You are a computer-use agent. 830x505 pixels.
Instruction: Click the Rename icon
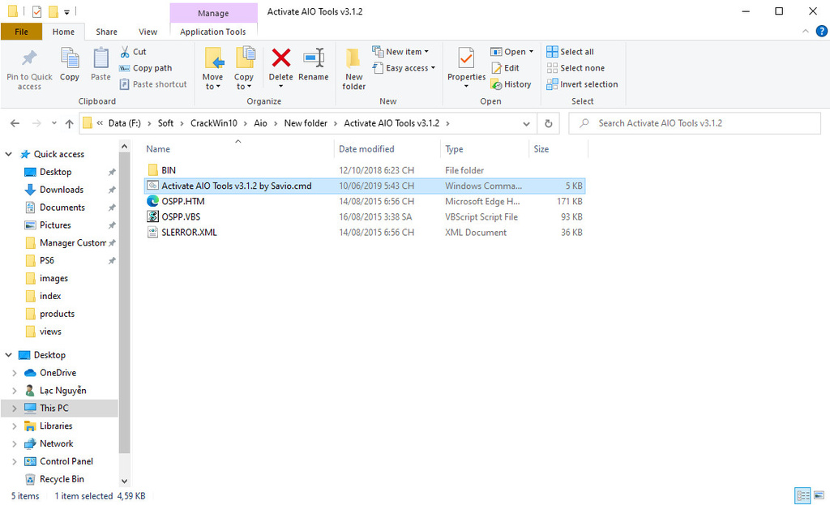314,58
